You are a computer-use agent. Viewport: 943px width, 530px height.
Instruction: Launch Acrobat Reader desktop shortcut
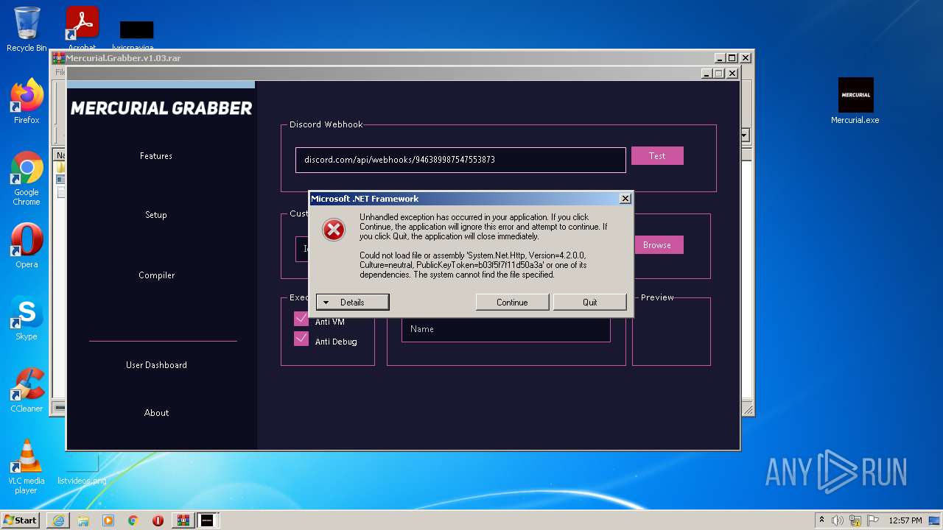pos(83,29)
